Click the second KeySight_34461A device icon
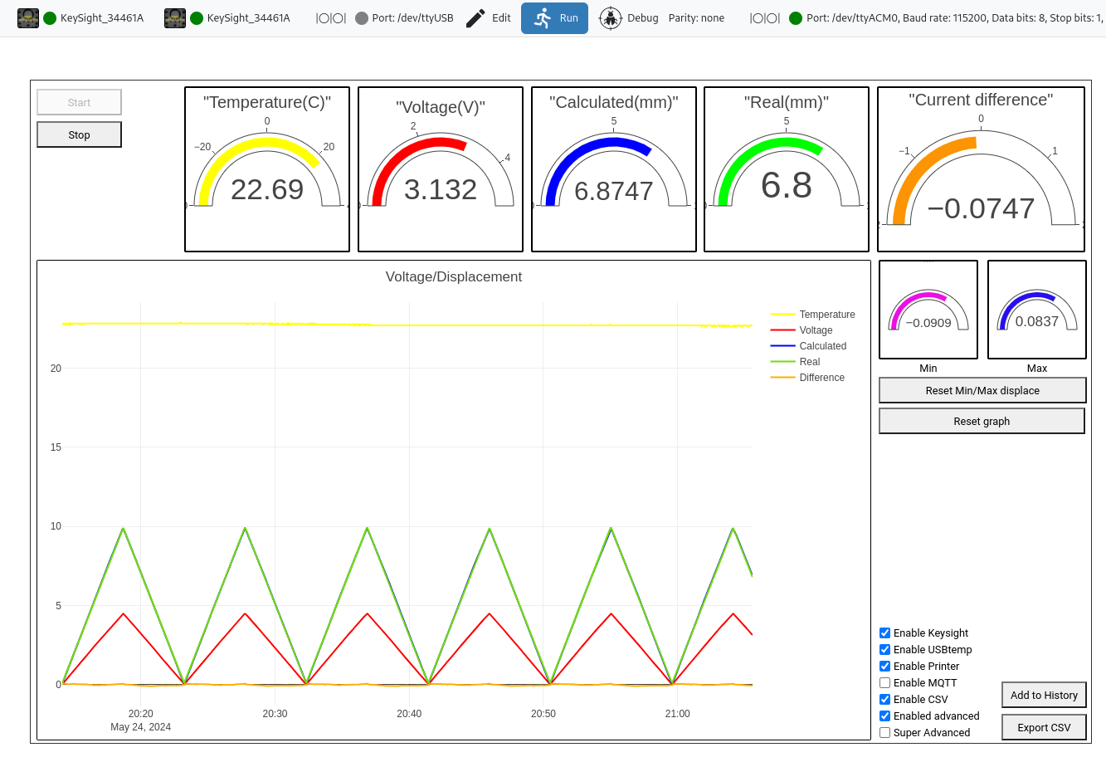1106x762 pixels. [x=175, y=18]
